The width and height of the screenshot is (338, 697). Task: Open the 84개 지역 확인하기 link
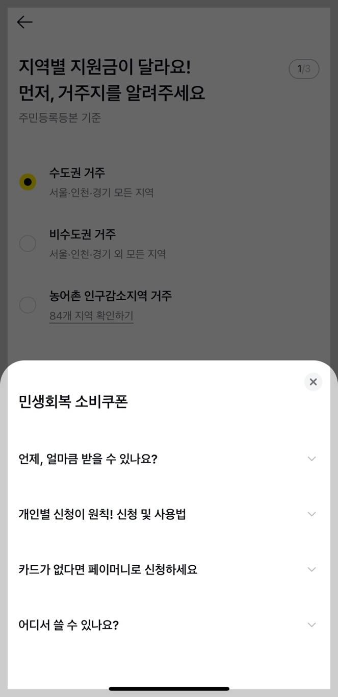92,317
